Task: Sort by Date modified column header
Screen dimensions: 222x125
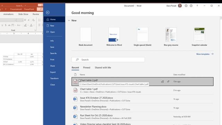Action: [x=179, y=75]
